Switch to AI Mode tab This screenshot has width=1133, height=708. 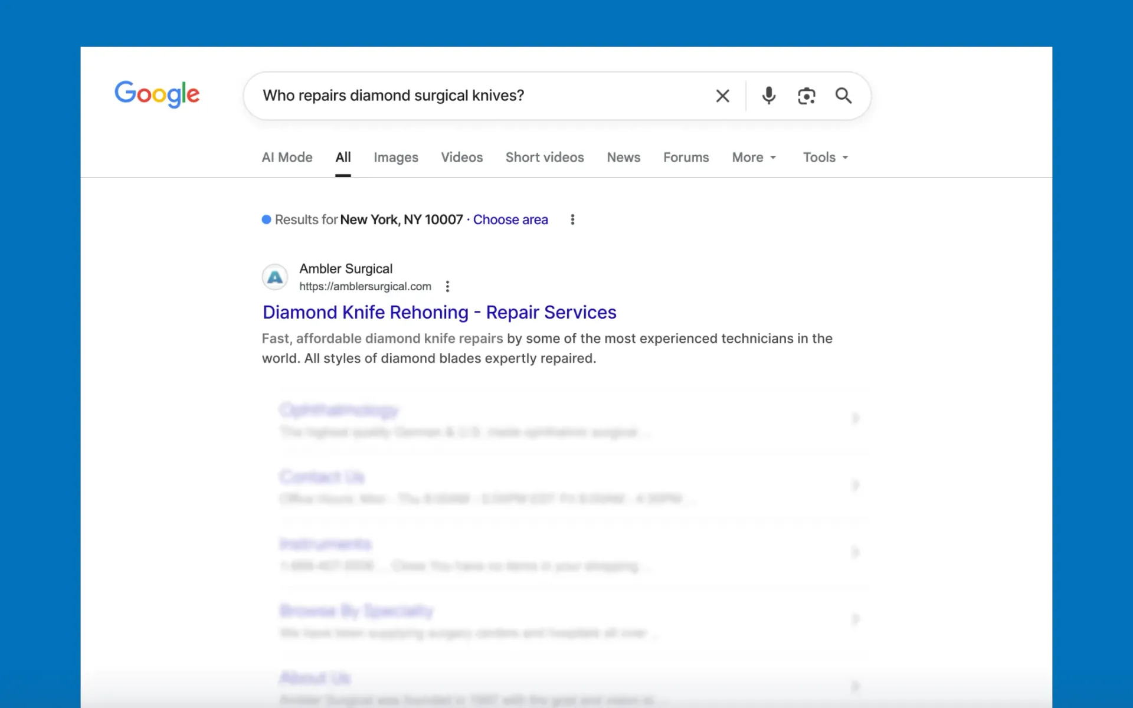287,158
